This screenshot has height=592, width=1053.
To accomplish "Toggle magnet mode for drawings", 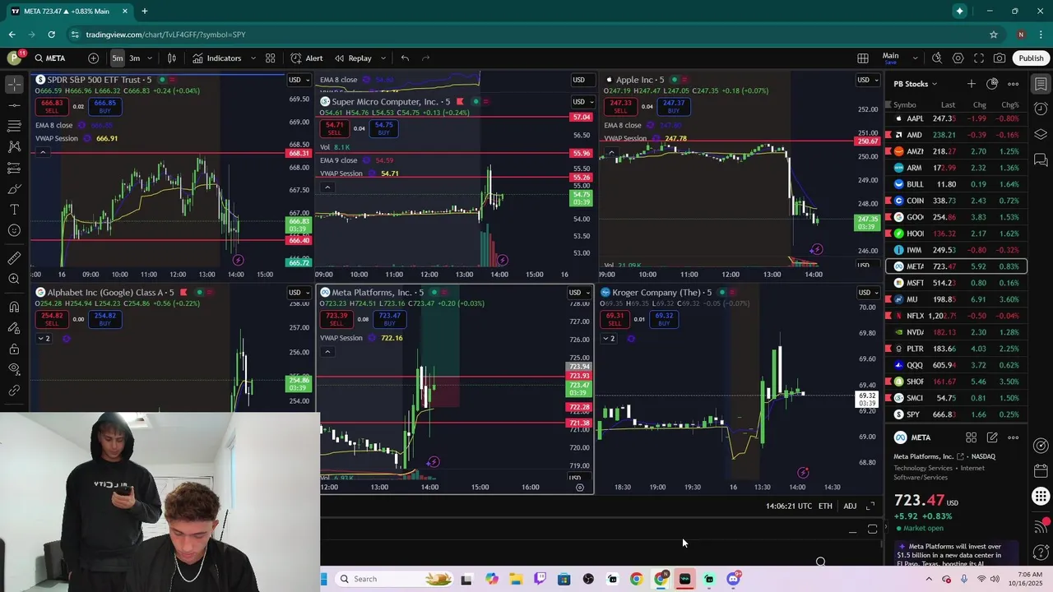I will tap(14, 307).
